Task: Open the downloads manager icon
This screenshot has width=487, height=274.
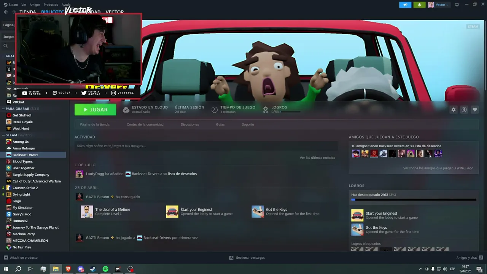Action: click(x=231, y=258)
